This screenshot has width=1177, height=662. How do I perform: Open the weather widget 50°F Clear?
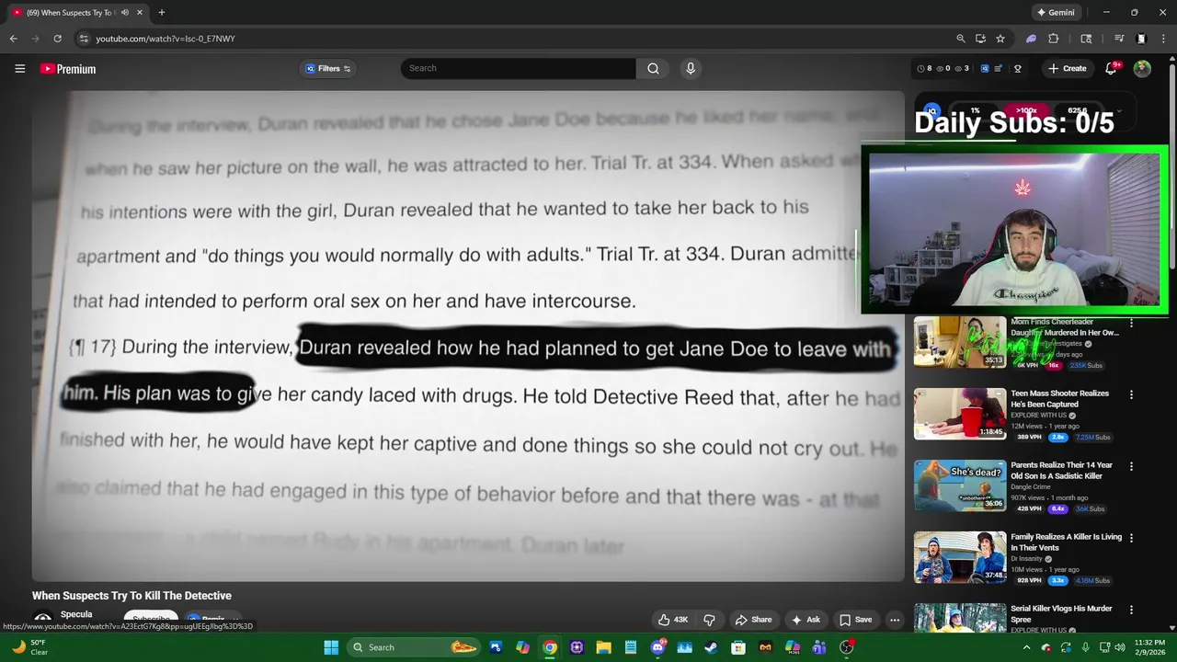pos(30,647)
